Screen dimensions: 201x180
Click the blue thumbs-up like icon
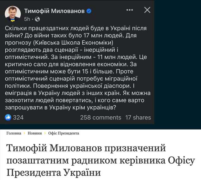[x=8, y=117]
